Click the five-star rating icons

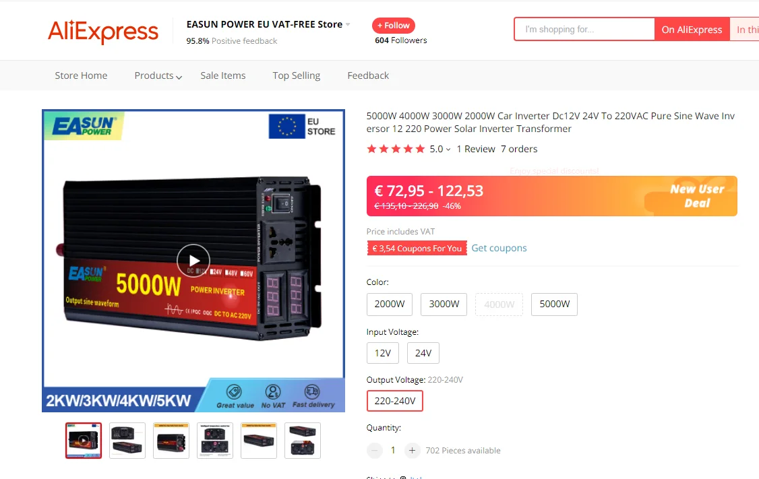tap(396, 149)
